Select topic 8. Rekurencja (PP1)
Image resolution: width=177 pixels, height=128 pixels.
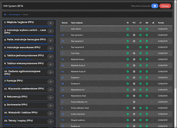point(16,97)
